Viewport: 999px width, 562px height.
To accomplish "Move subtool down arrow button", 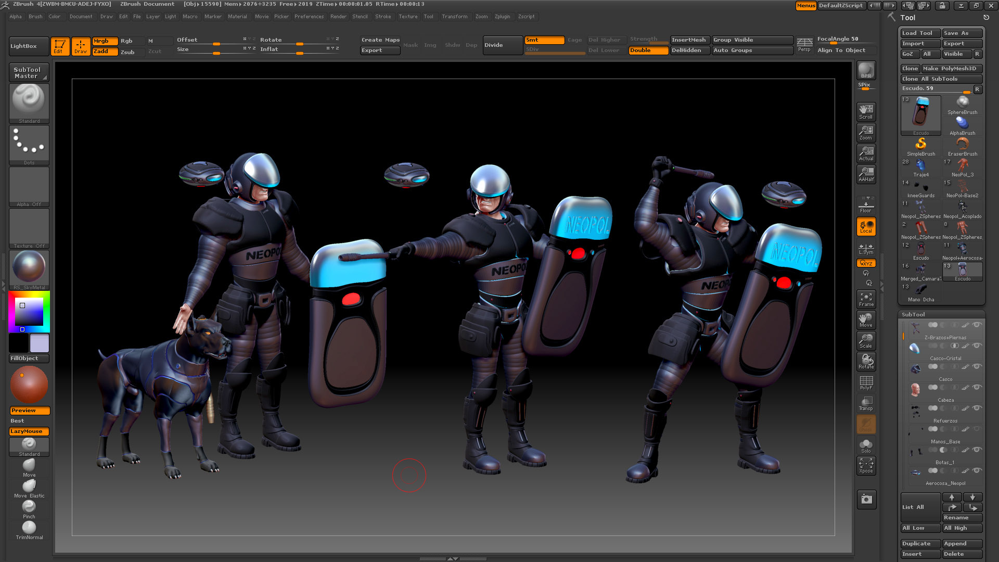I will pos(972,497).
